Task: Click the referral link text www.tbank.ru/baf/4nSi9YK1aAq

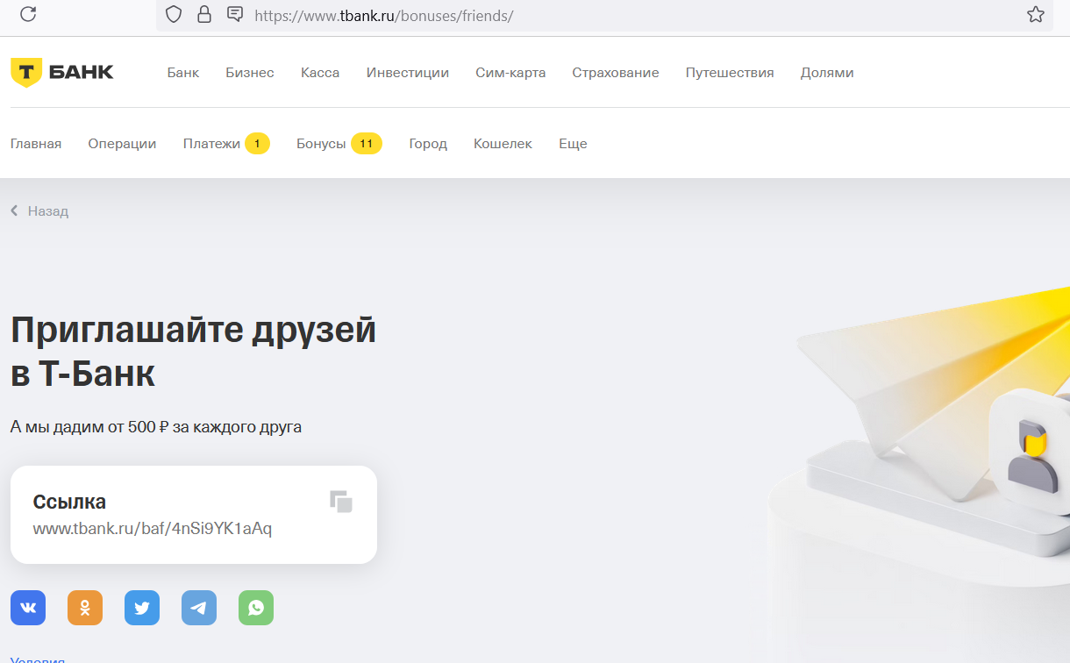Action: (153, 529)
